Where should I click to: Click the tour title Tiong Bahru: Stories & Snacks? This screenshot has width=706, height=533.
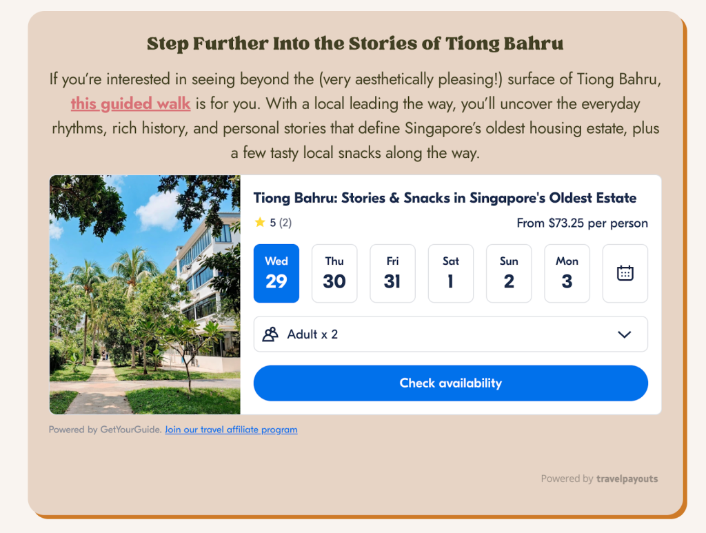coord(445,198)
